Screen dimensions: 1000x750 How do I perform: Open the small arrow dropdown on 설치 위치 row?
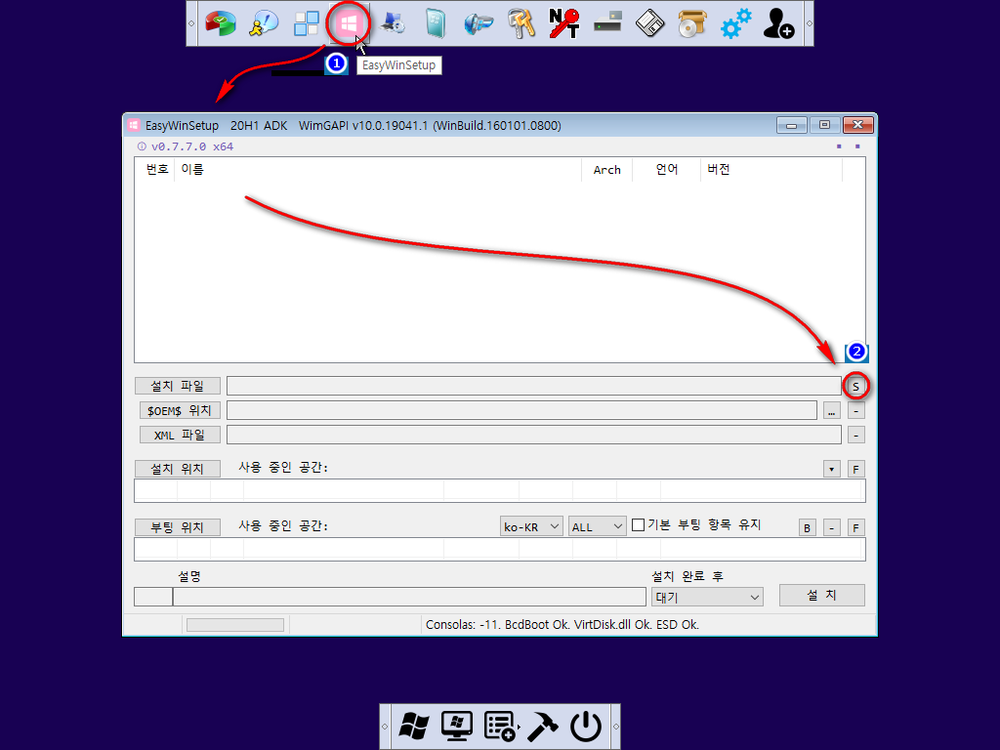click(832, 470)
